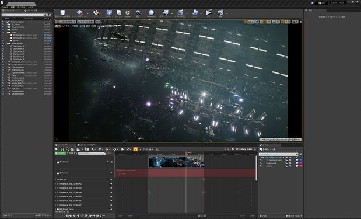Switch to the コンテンツブラウザ tab
Viewport: 361px width, 219px height.
pos(86,145)
